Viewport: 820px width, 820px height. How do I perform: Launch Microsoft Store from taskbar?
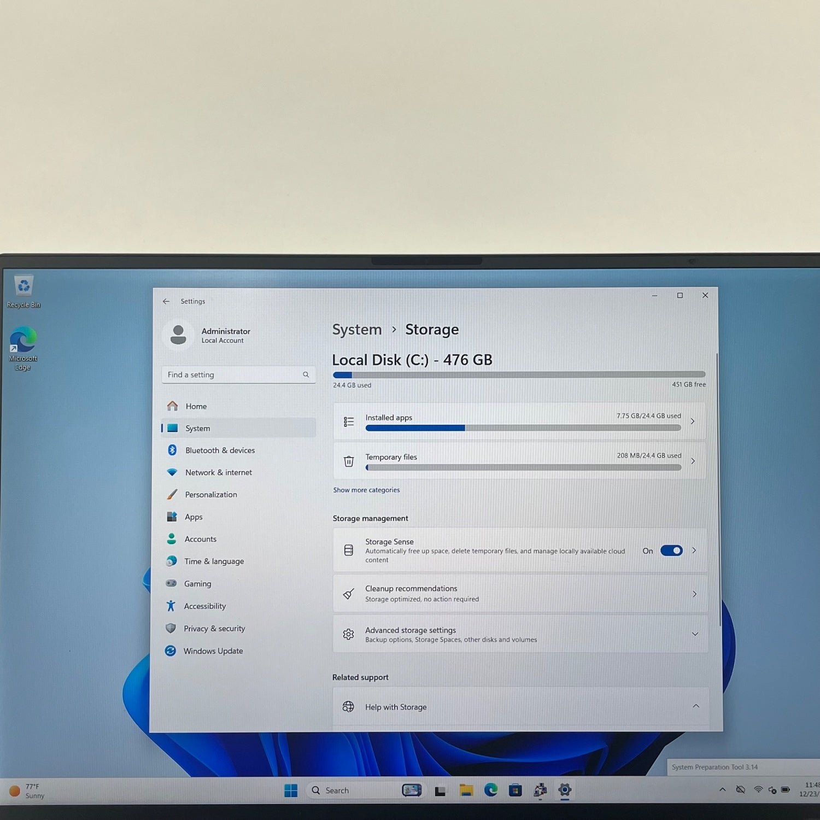(x=515, y=790)
